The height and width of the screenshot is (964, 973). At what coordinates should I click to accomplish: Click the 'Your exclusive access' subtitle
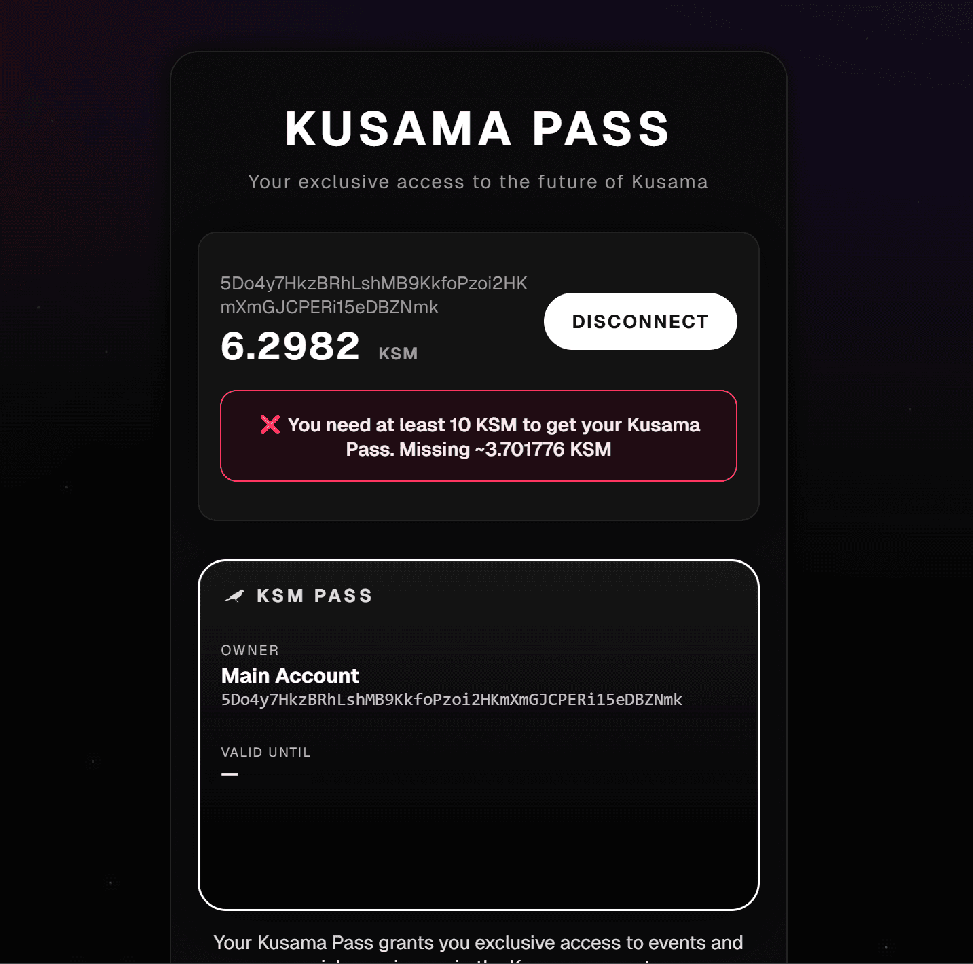click(478, 181)
